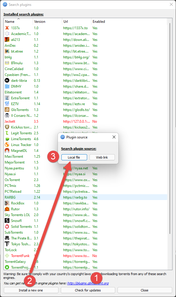Viewport: 176px width, 297px height.
Task: Sort by the Enabled column header
Action: tap(129, 22)
